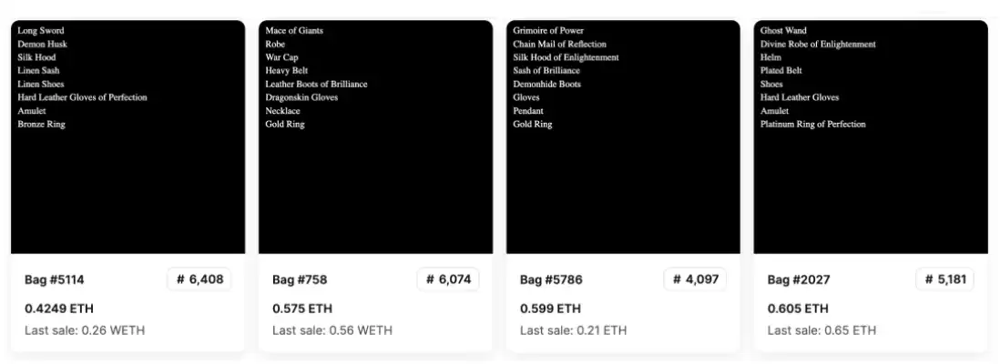Screen dimensions: 1000x364
Task: Open the Bag #5786 artwork thumbnail
Action: pyautogui.click(x=623, y=136)
